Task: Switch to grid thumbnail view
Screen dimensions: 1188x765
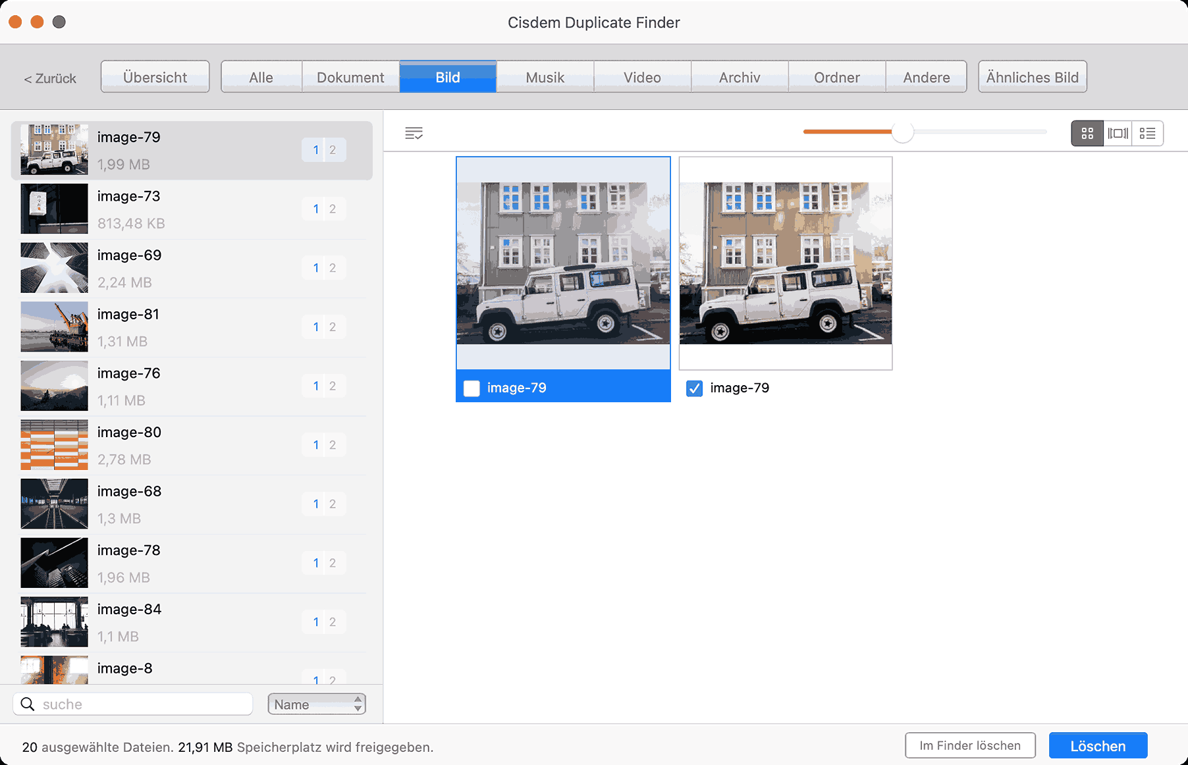Action: (1087, 134)
